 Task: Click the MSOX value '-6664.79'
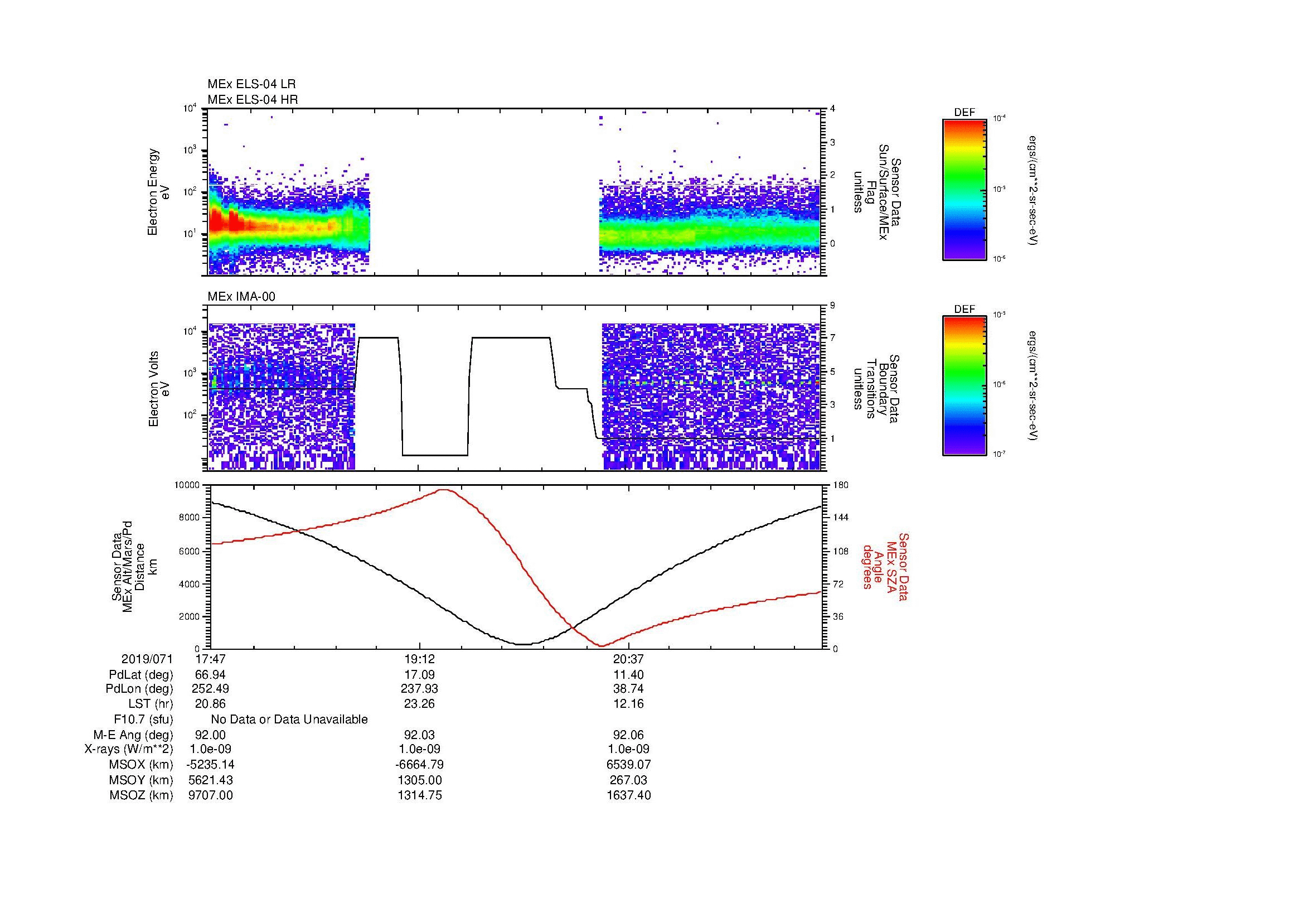click(x=419, y=765)
